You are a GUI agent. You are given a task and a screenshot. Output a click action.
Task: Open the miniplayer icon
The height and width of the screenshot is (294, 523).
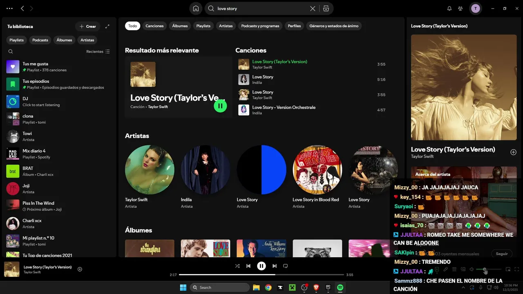click(508, 269)
